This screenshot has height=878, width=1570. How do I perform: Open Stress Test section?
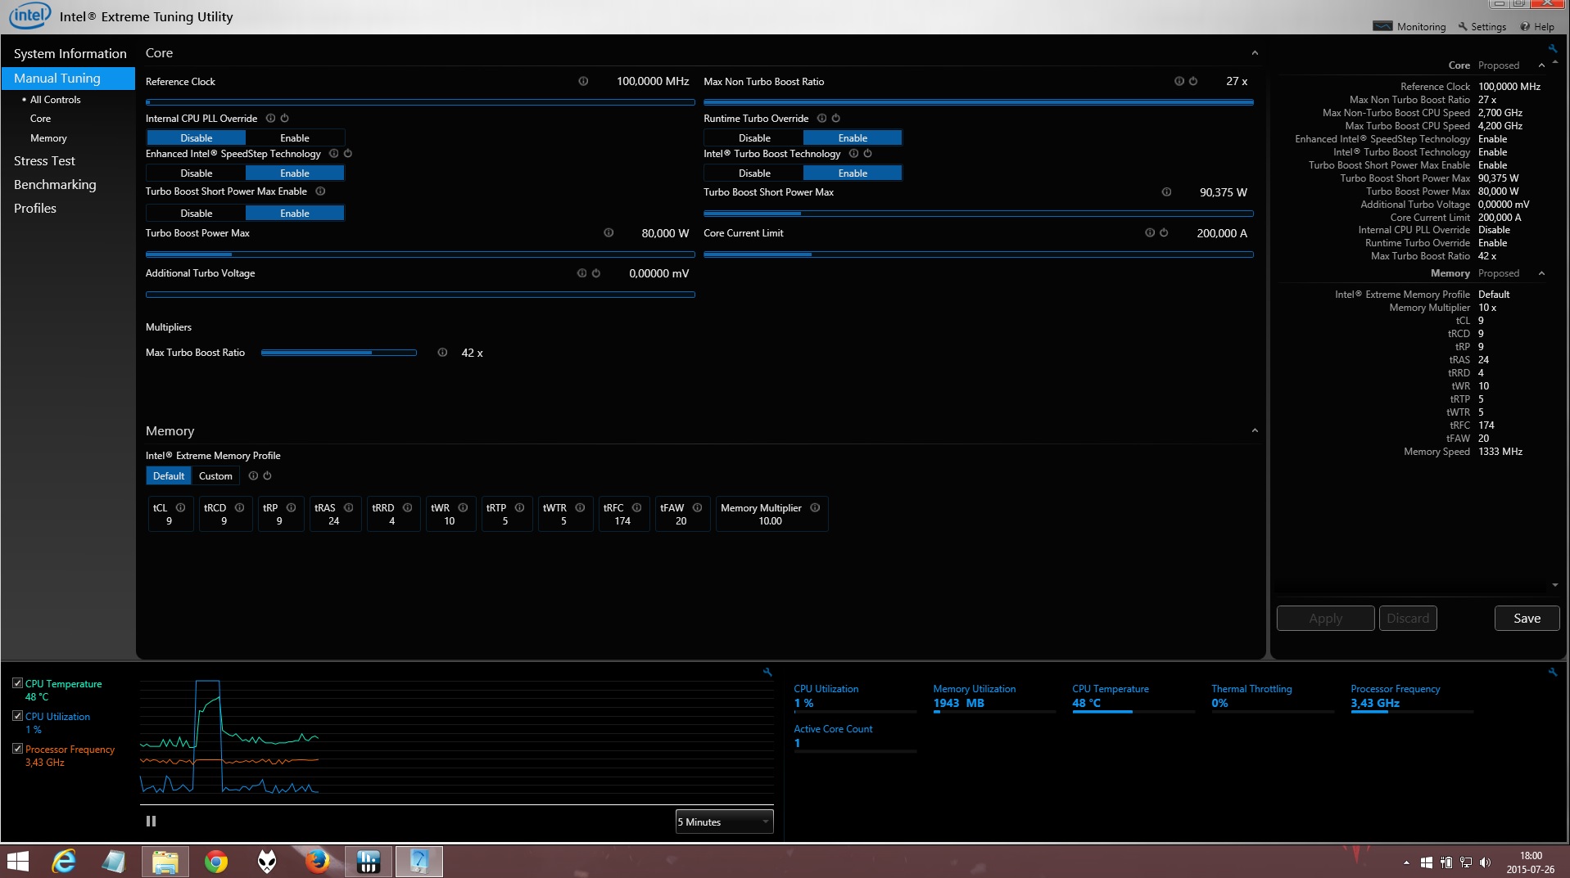[44, 160]
